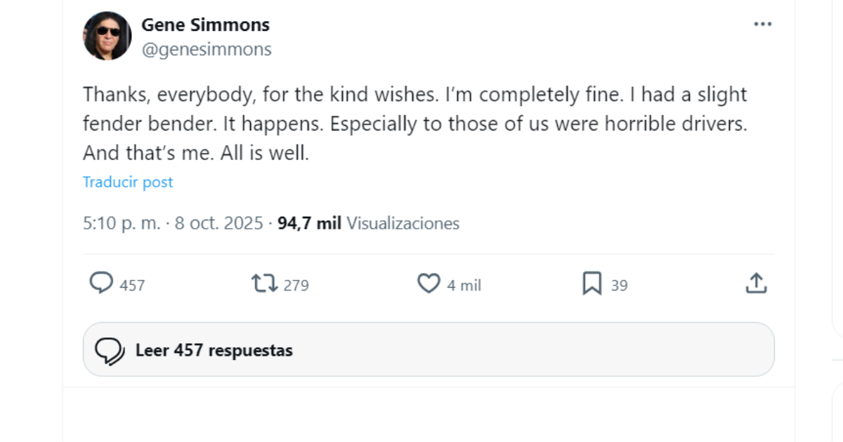
Task: Click the Gene Simmons display name
Action: (x=207, y=24)
